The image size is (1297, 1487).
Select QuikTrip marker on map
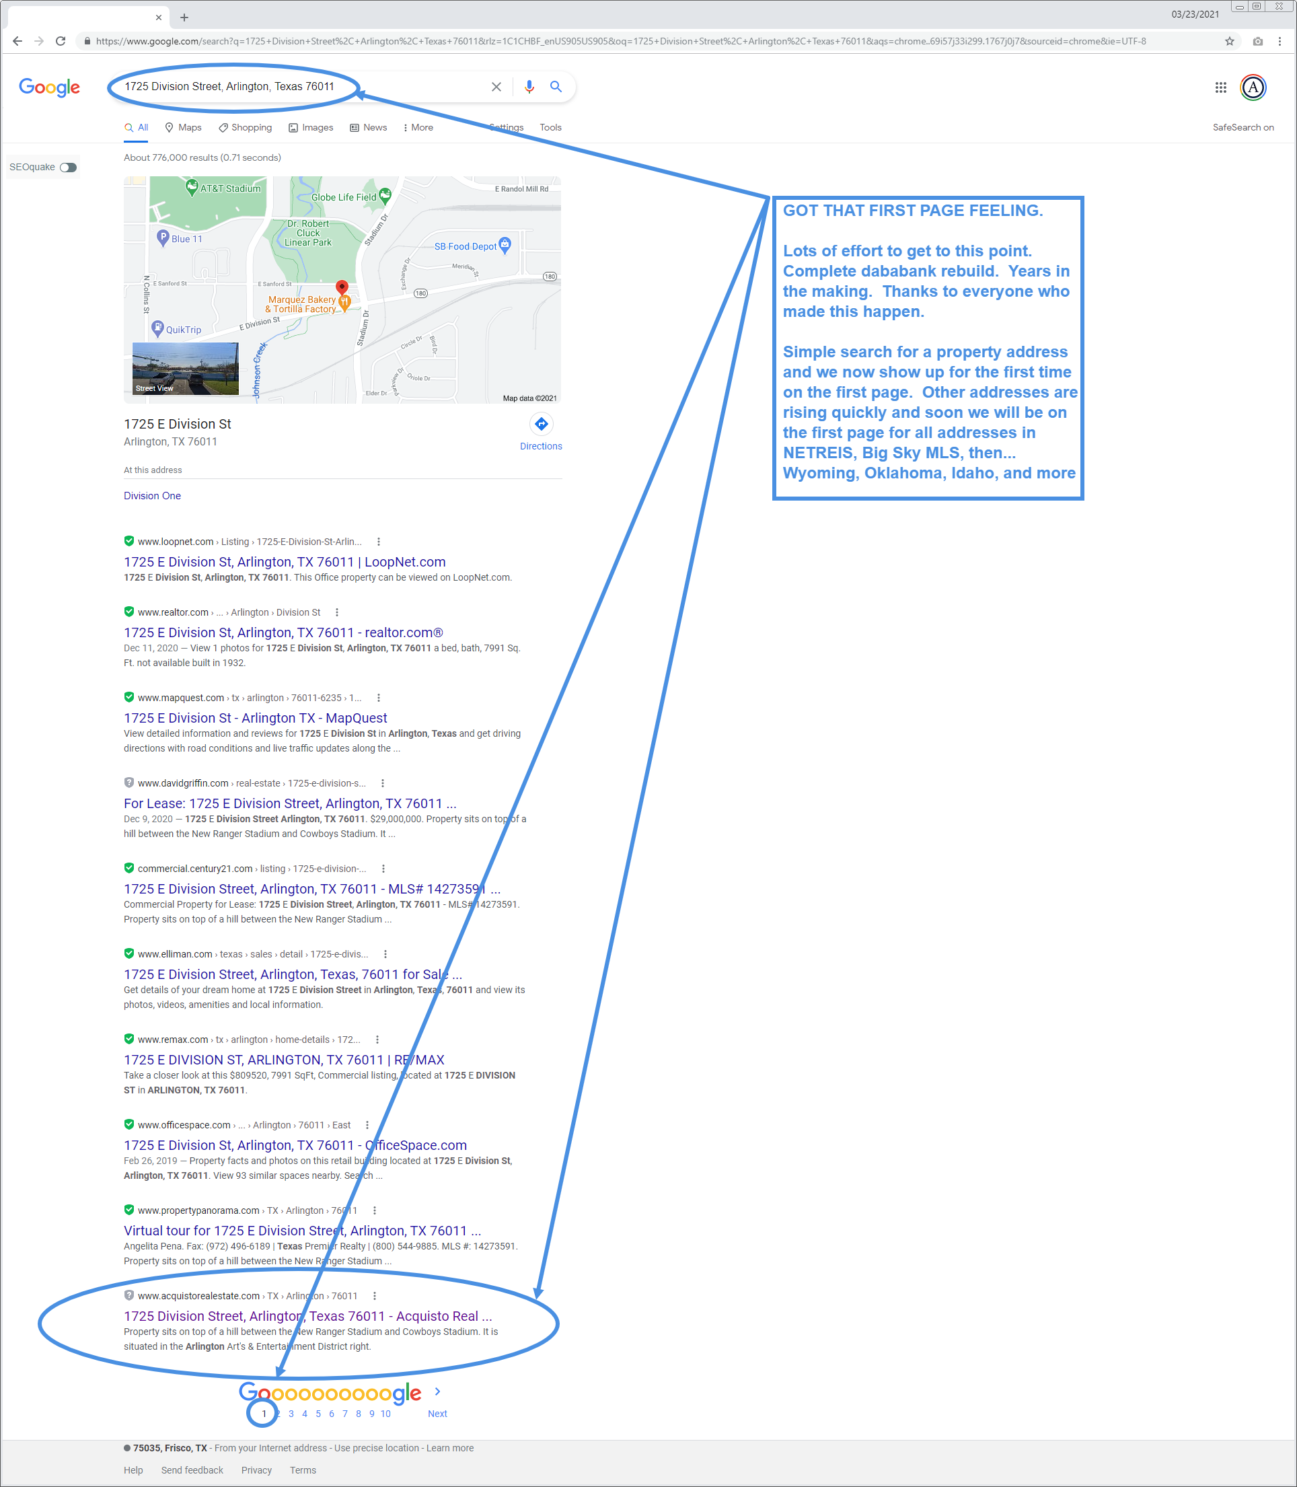[x=158, y=328]
